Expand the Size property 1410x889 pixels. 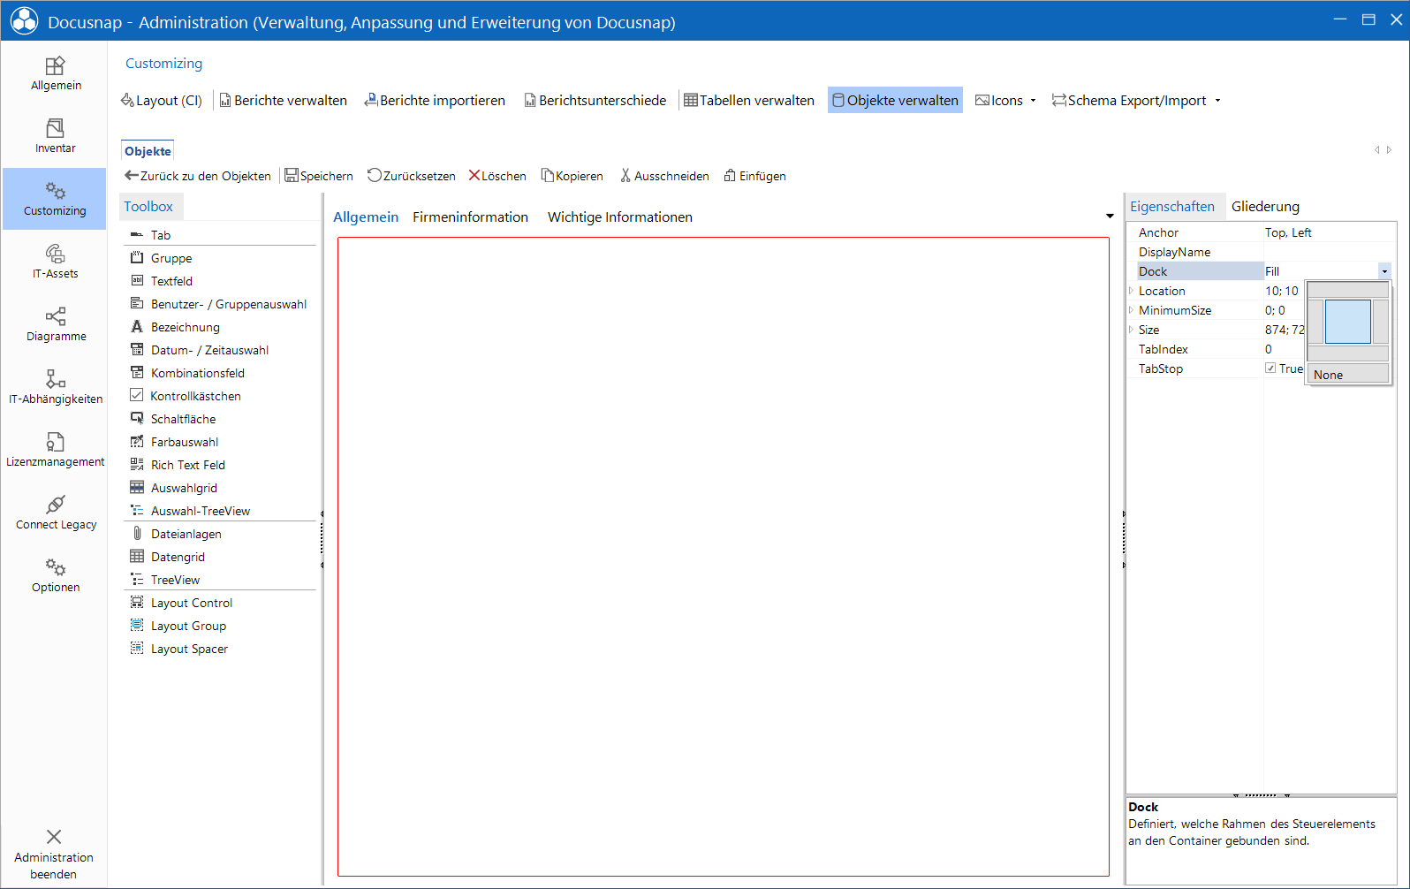click(1131, 330)
